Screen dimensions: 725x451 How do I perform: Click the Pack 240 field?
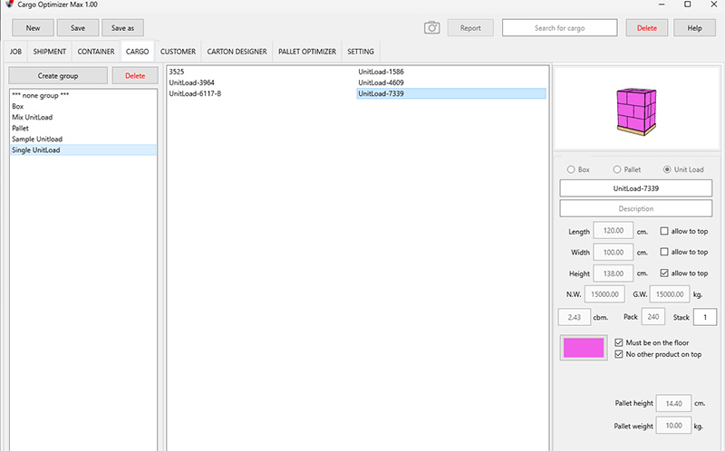(652, 317)
